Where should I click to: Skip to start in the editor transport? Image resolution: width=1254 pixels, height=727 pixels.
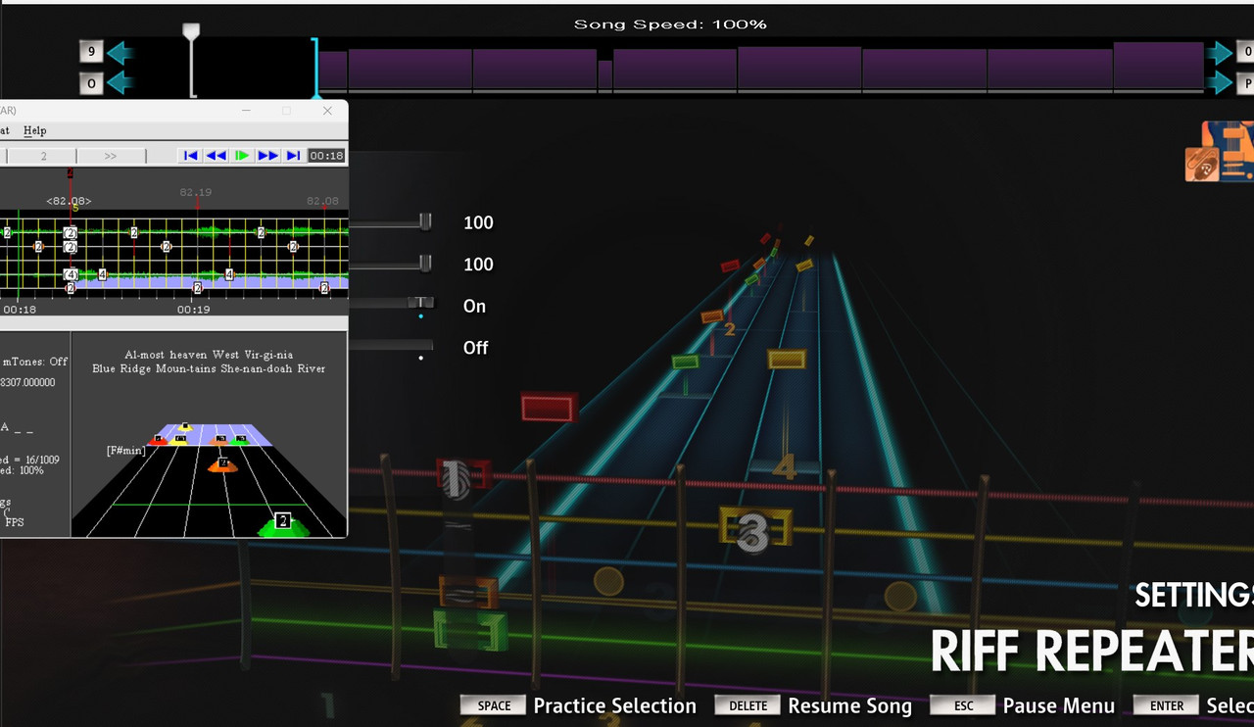pyautogui.click(x=190, y=156)
